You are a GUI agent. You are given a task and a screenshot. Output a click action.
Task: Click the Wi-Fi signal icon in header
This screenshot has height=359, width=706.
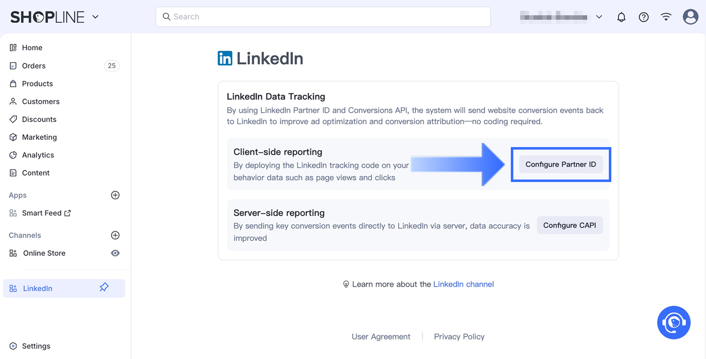[x=666, y=17]
